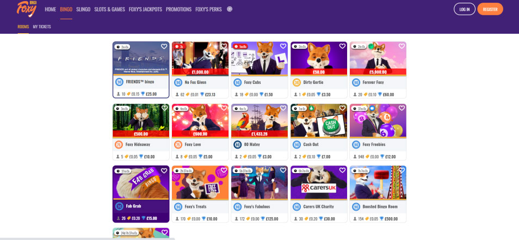Switch to the Rooms tab

tap(23, 27)
